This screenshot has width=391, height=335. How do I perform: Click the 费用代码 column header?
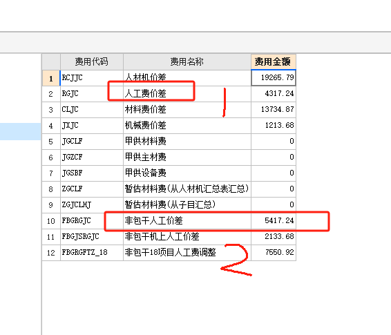(x=91, y=61)
